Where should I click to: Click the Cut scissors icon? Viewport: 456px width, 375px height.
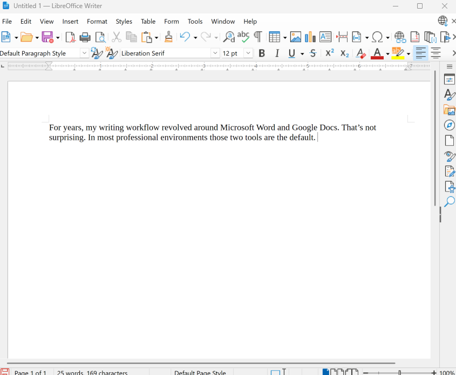117,37
